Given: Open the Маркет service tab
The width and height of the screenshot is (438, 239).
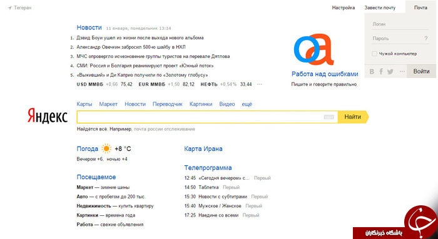Looking at the screenshot, I should coord(108,104).
